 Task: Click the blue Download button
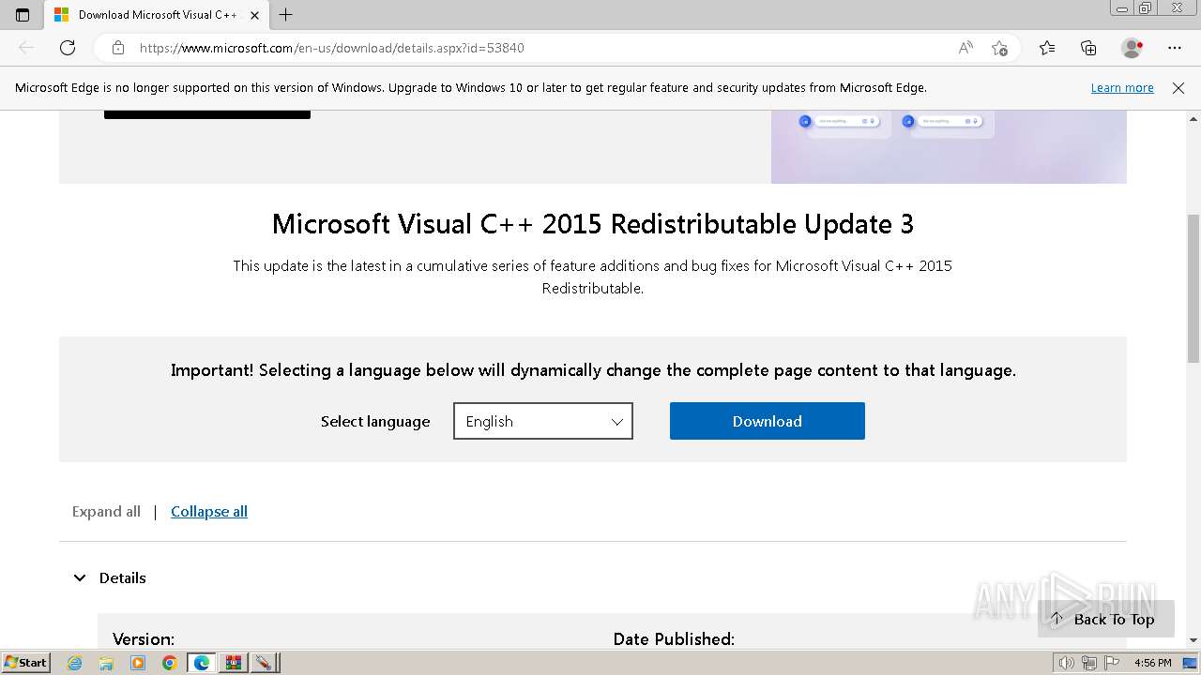tap(767, 421)
